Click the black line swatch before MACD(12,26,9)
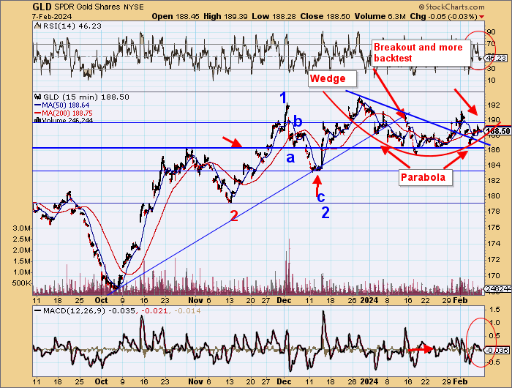Viewport: 512px width, 388px height. [x=38, y=311]
